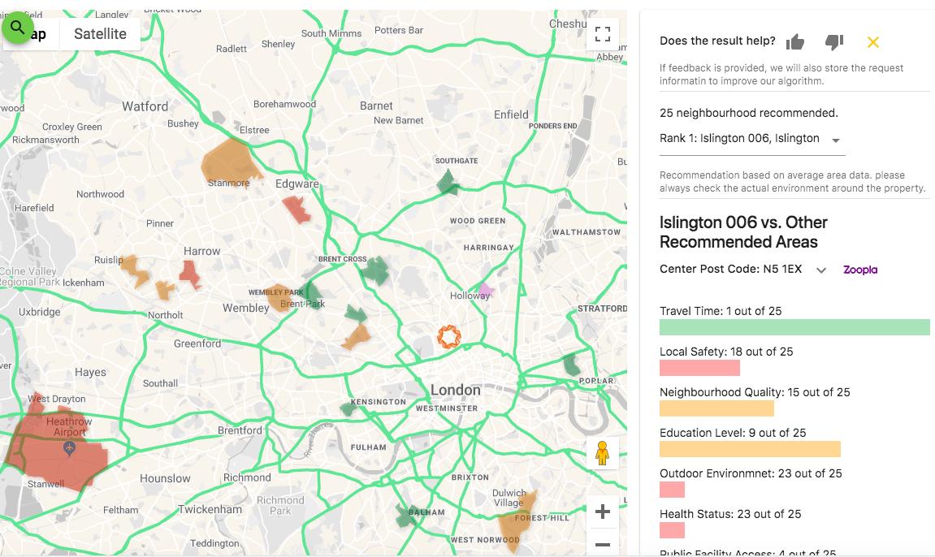Select the orange Islington area outline on map
This screenshot has height=557, width=935.
pos(450,335)
